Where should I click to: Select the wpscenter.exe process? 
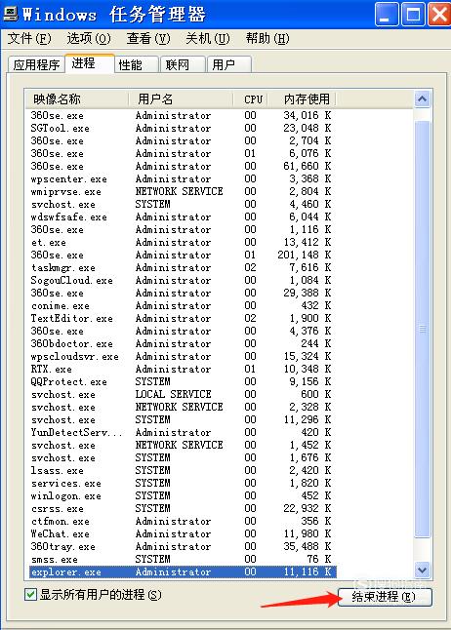click(183, 178)
